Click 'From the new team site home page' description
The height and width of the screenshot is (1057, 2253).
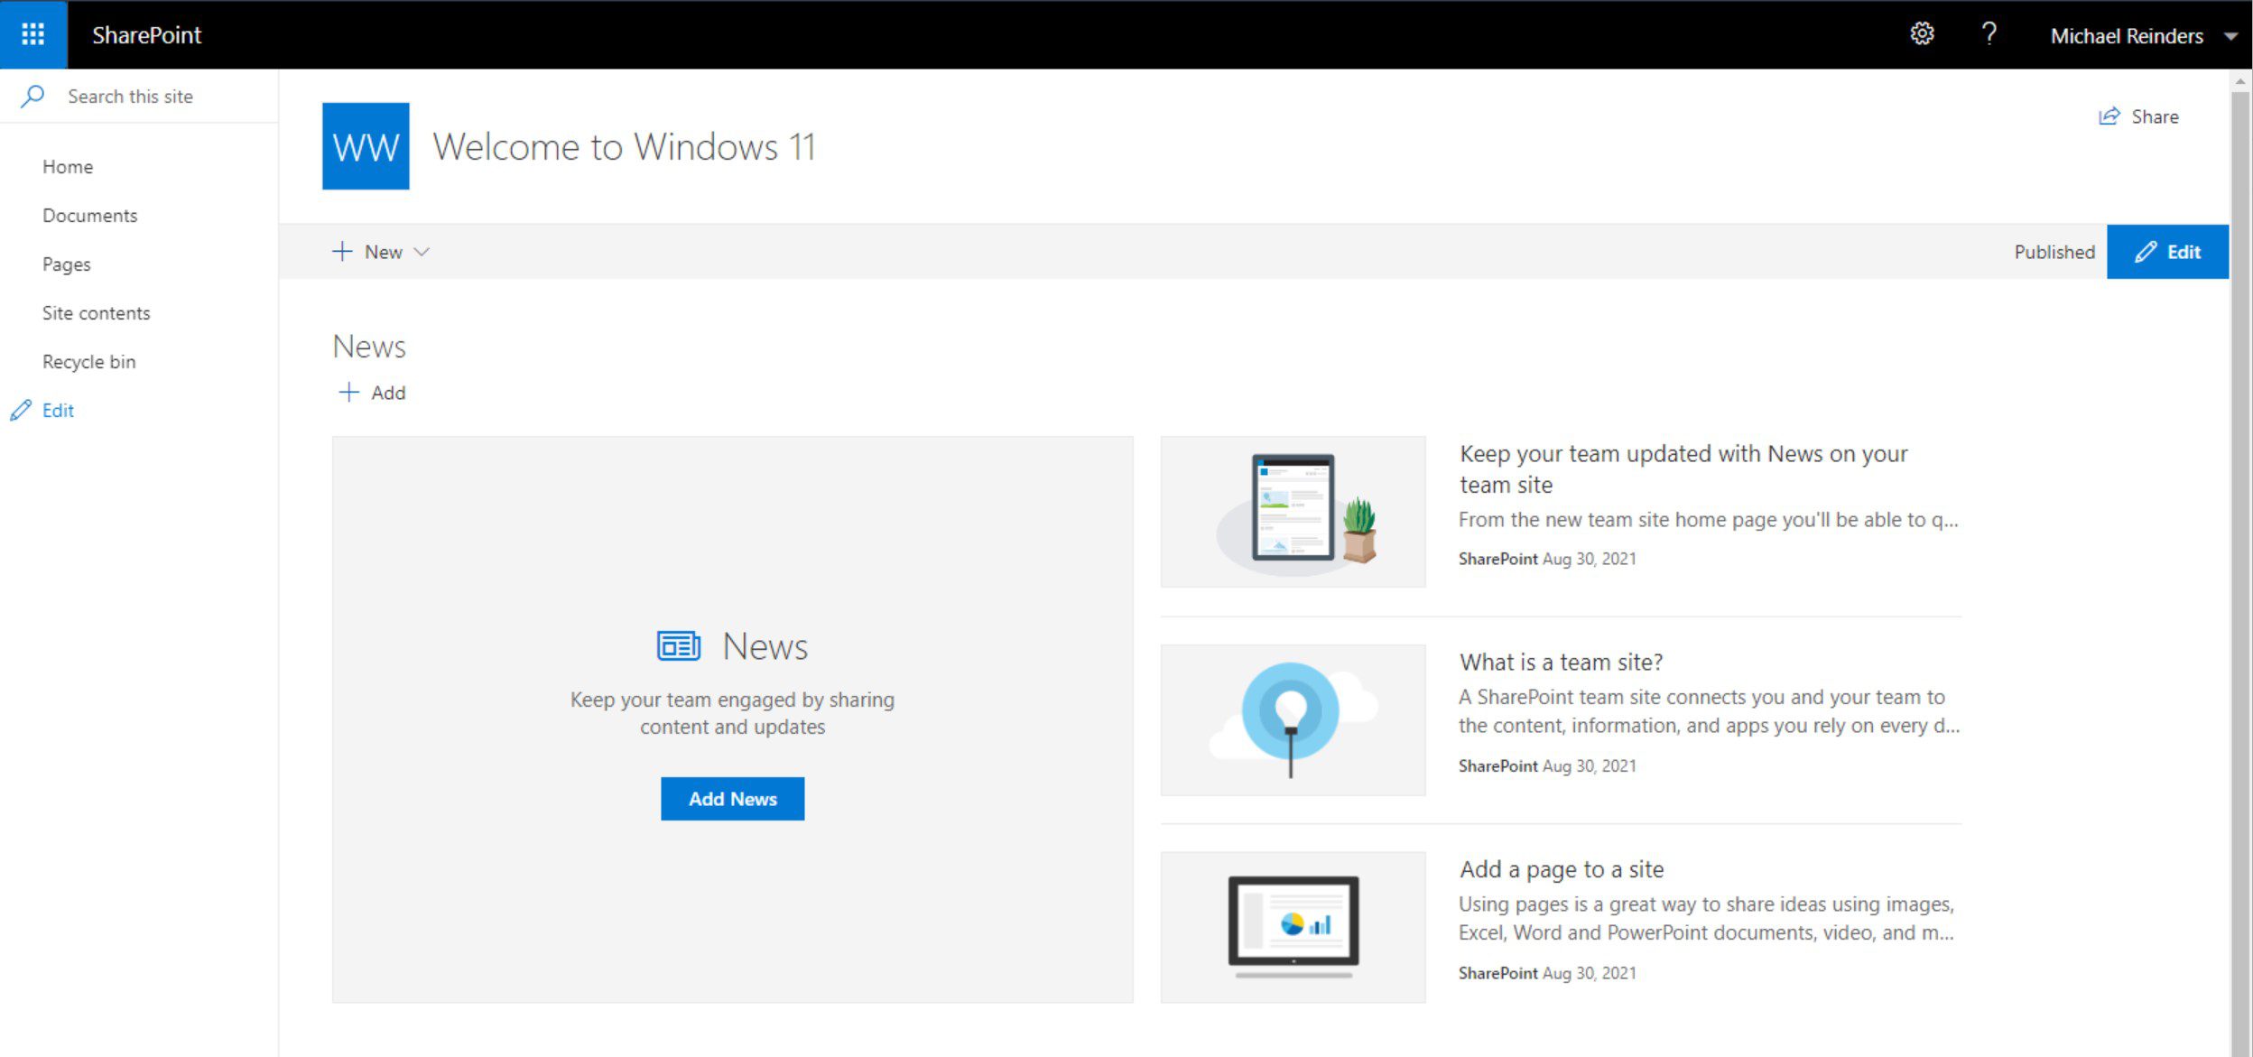click(x=1708, y=520)
